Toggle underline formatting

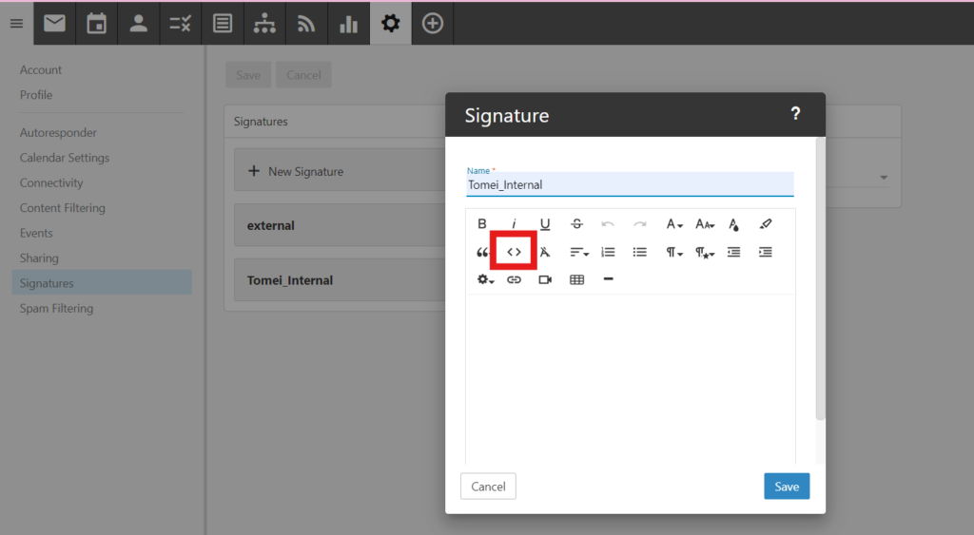[x=545, y=224]
